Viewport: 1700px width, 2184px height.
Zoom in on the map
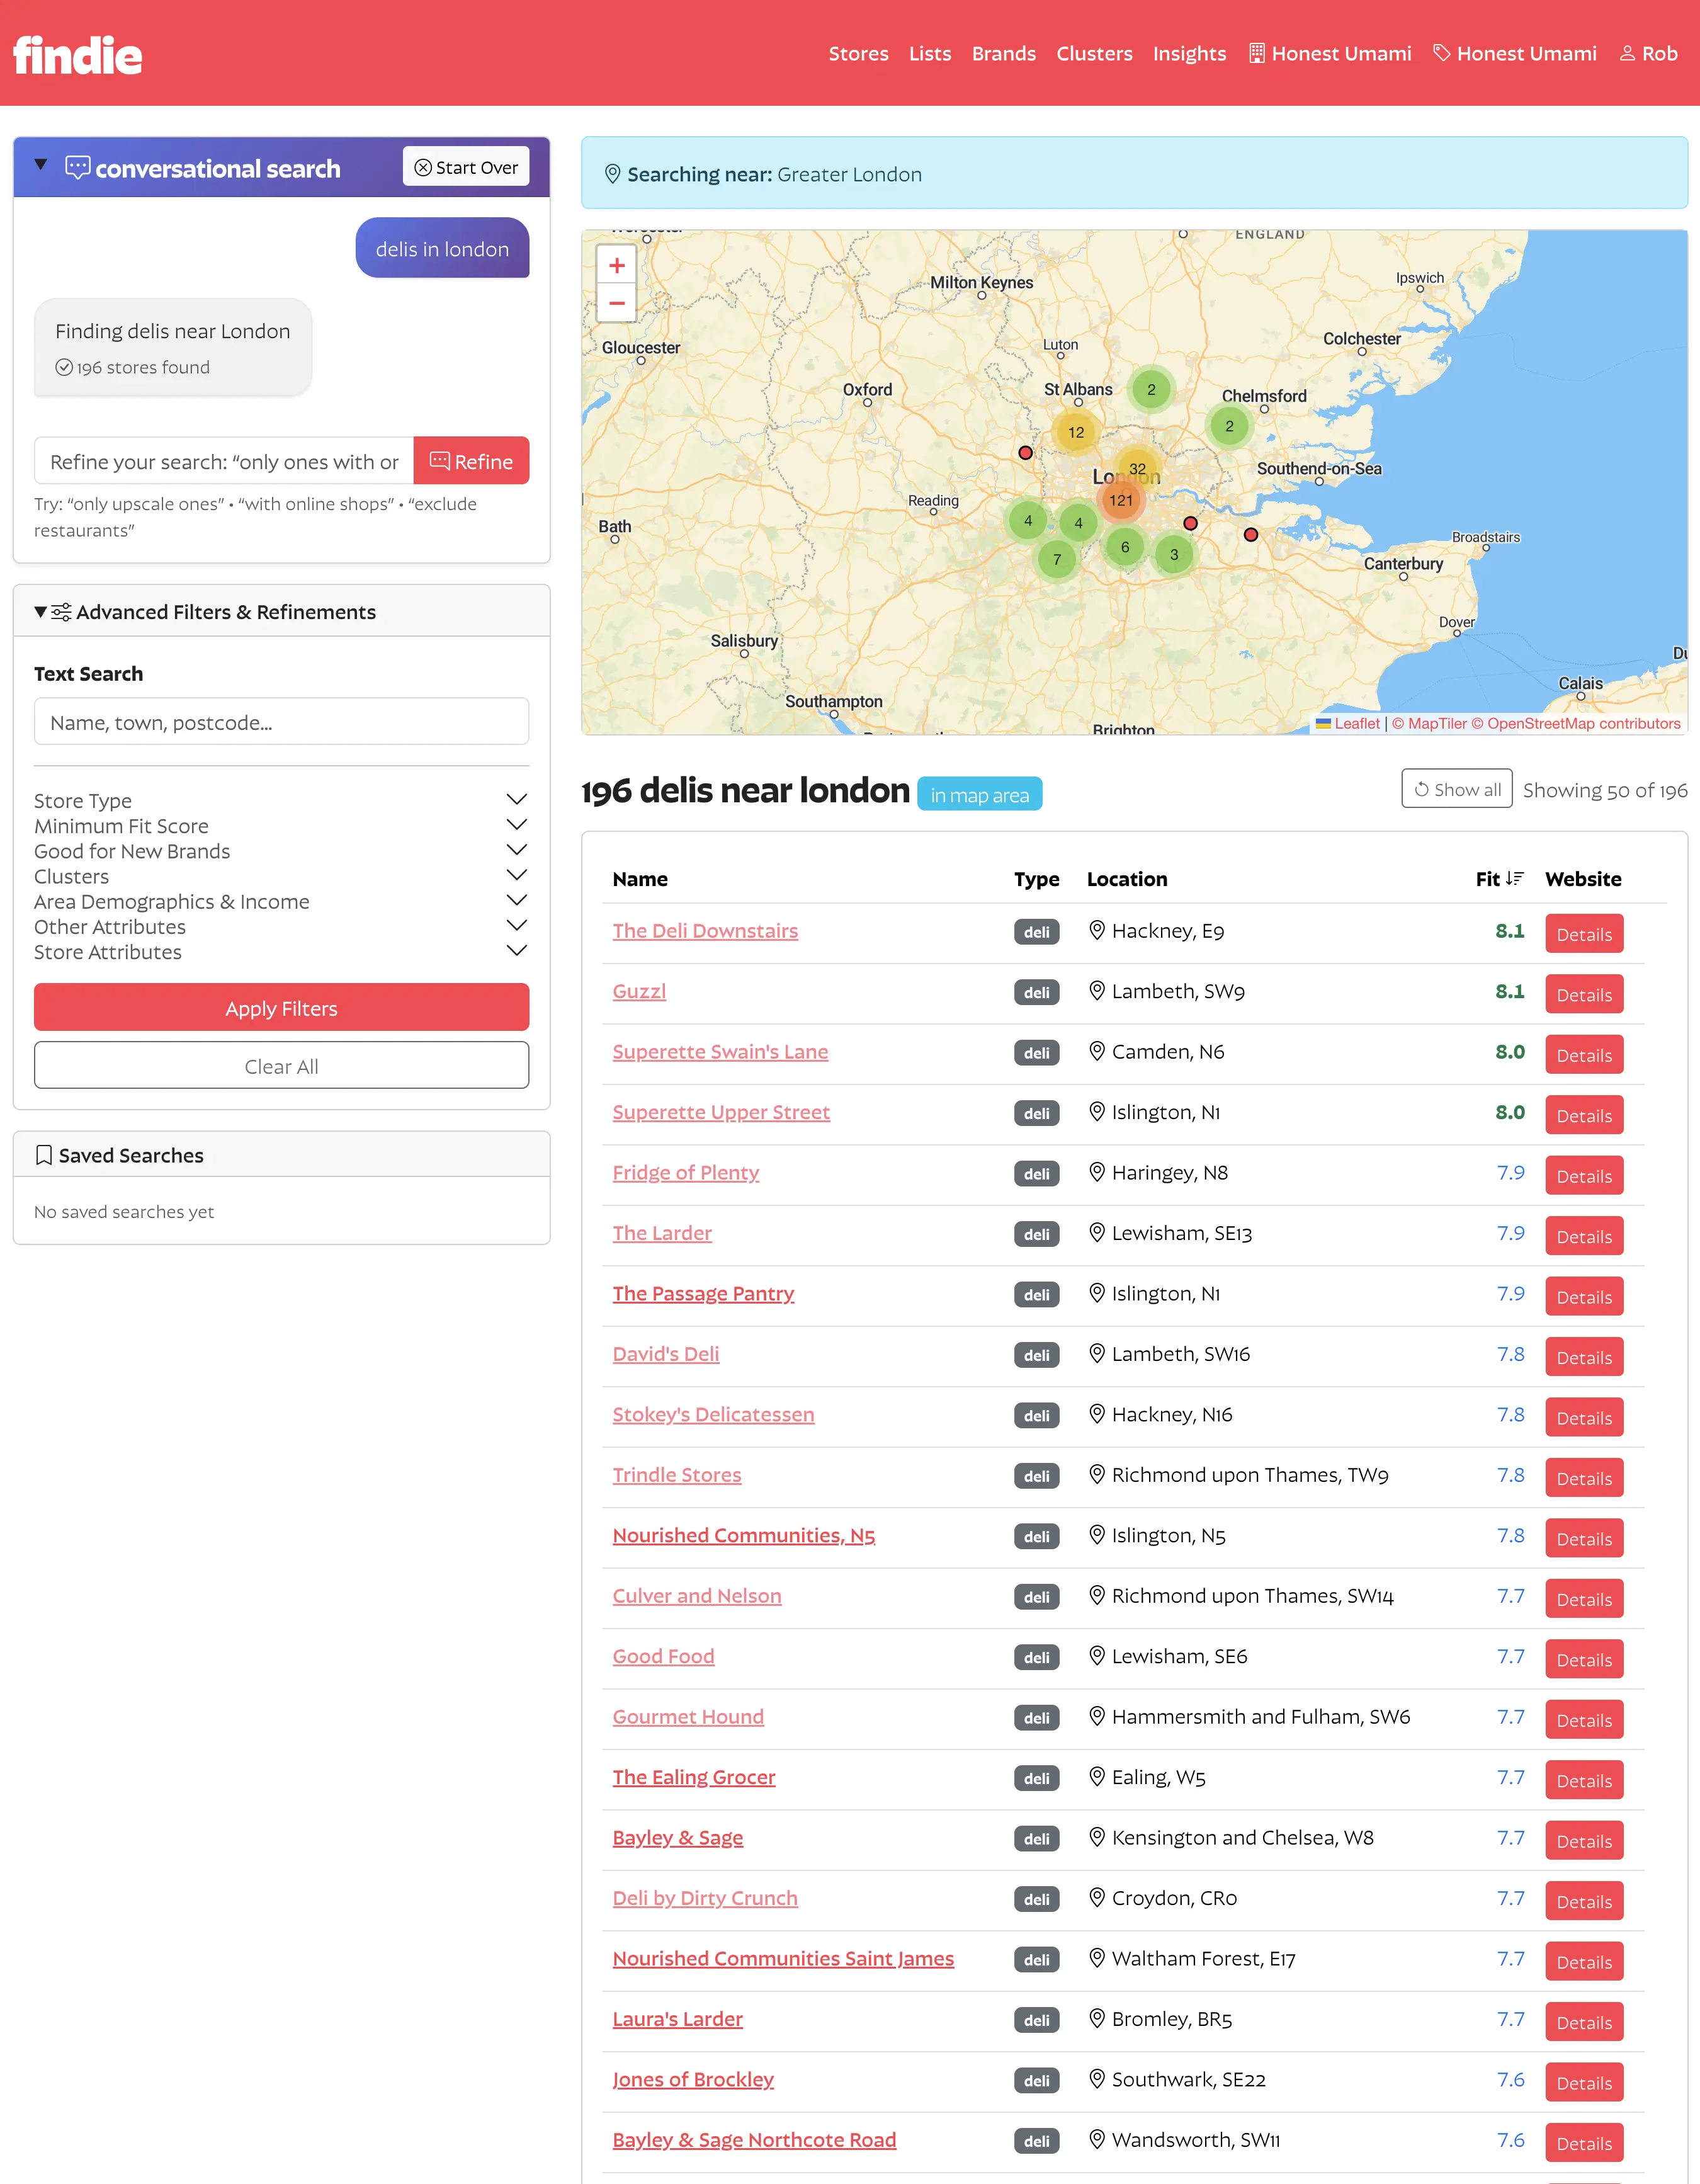[x=616, y=266]
